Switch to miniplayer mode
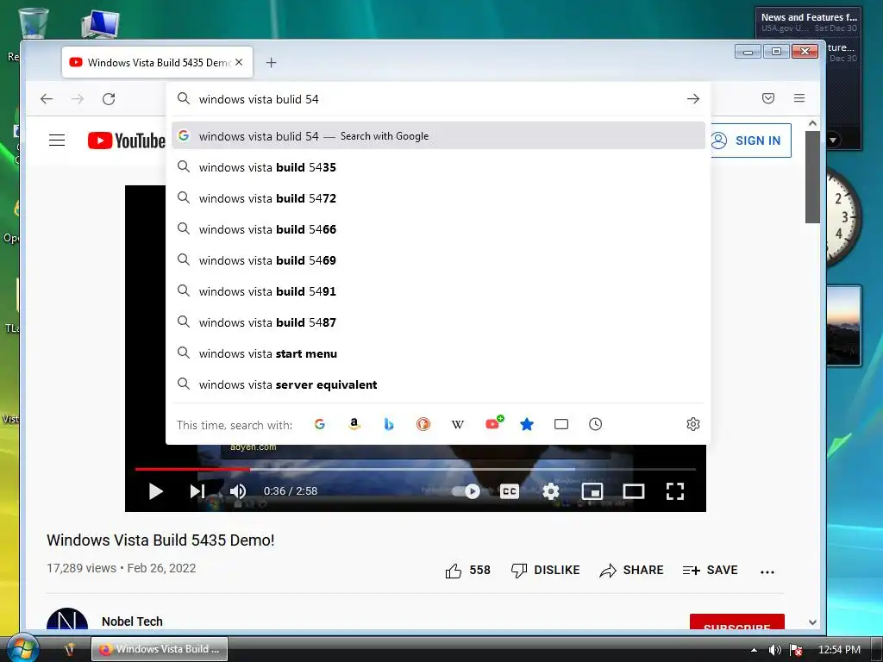This screenshot has height=662, width=883. tap(592, 491)
